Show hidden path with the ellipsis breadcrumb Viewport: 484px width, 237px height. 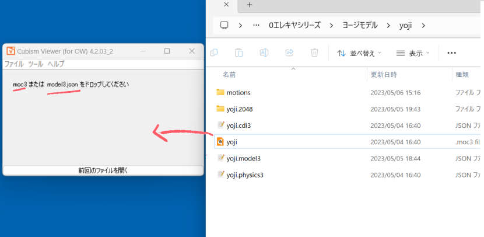[x=256, y=25]
